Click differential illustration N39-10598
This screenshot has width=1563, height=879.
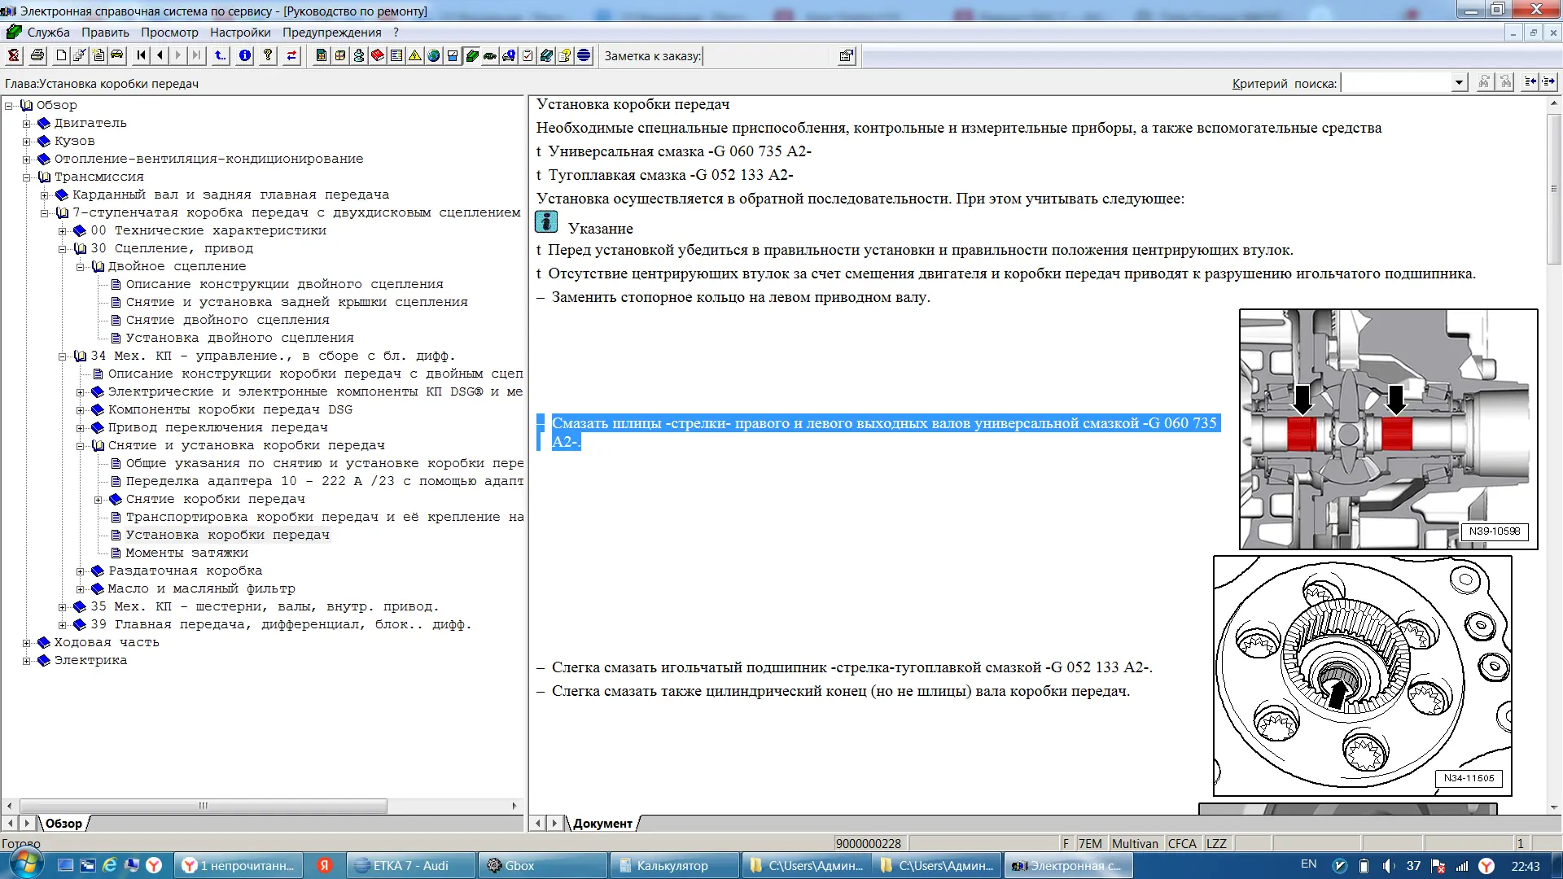click(x=1388, y=429)
